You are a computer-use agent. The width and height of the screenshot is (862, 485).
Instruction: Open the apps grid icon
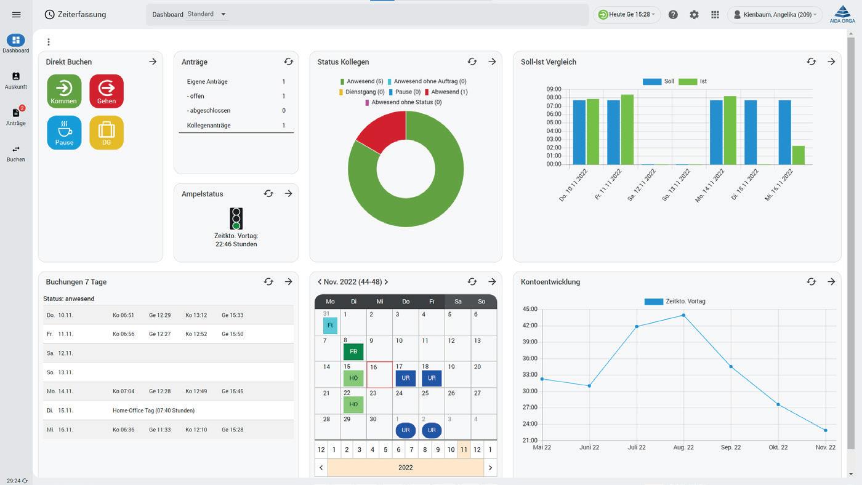(x=715, y=14)
